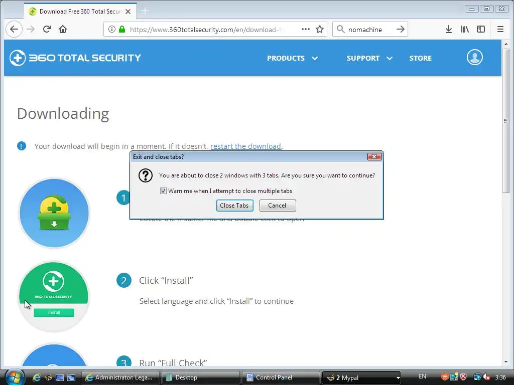Click the restart the download link
This screenshot has width=514, height=385.
point(245,146)
